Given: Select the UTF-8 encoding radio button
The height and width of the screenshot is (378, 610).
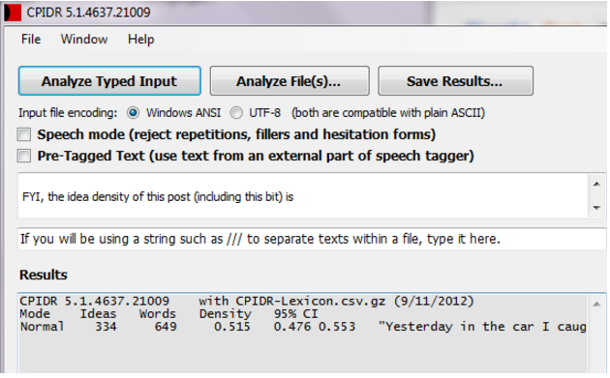Looking at the screenshot, I should click(236, 113).
